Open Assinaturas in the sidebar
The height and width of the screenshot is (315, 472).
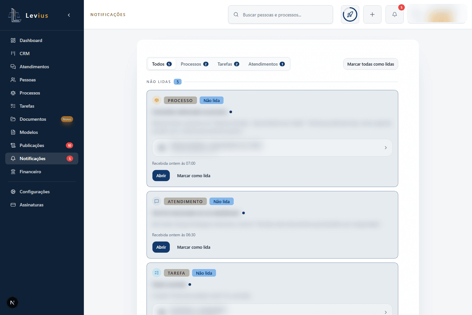click(x=42, y=205)
